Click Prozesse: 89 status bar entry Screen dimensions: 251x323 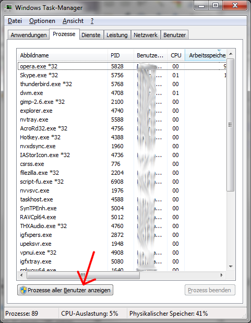(21, 314)
